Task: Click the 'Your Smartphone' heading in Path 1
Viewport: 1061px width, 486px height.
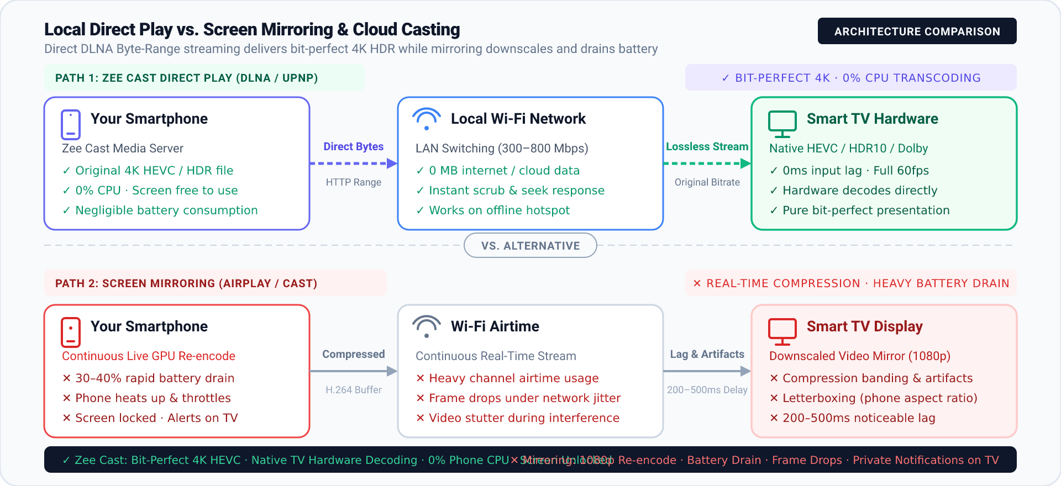Action: [x=149, y=119]
